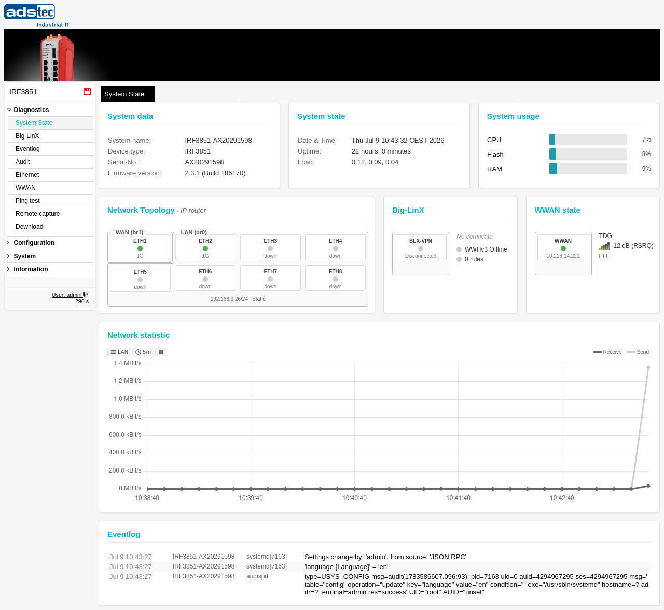Open the Audit diagnostics page
Viewport: 664px width, 610px height.
51,162
